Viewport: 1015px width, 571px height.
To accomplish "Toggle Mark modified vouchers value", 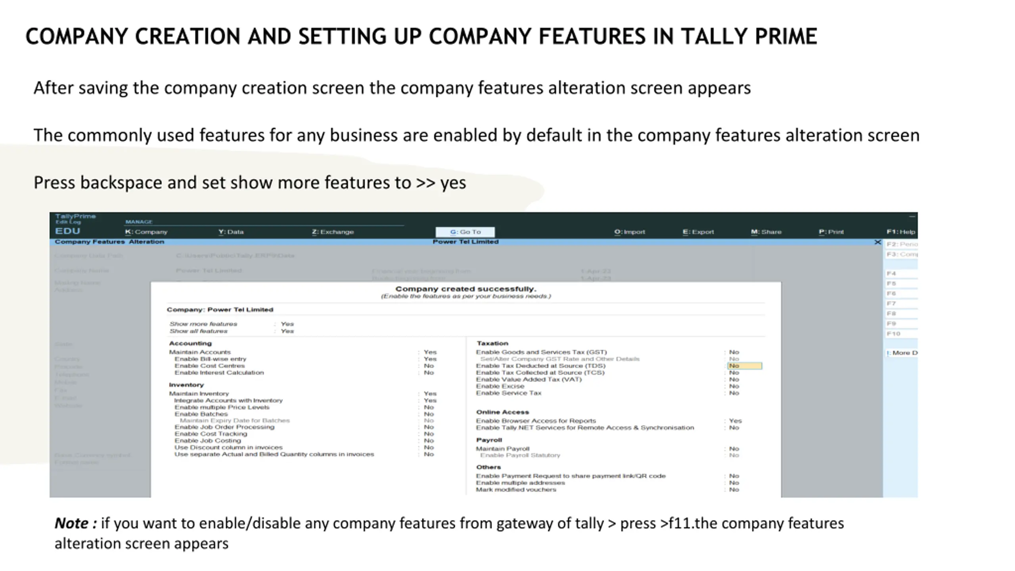I will pyautogui.click(x=734, y=490).
